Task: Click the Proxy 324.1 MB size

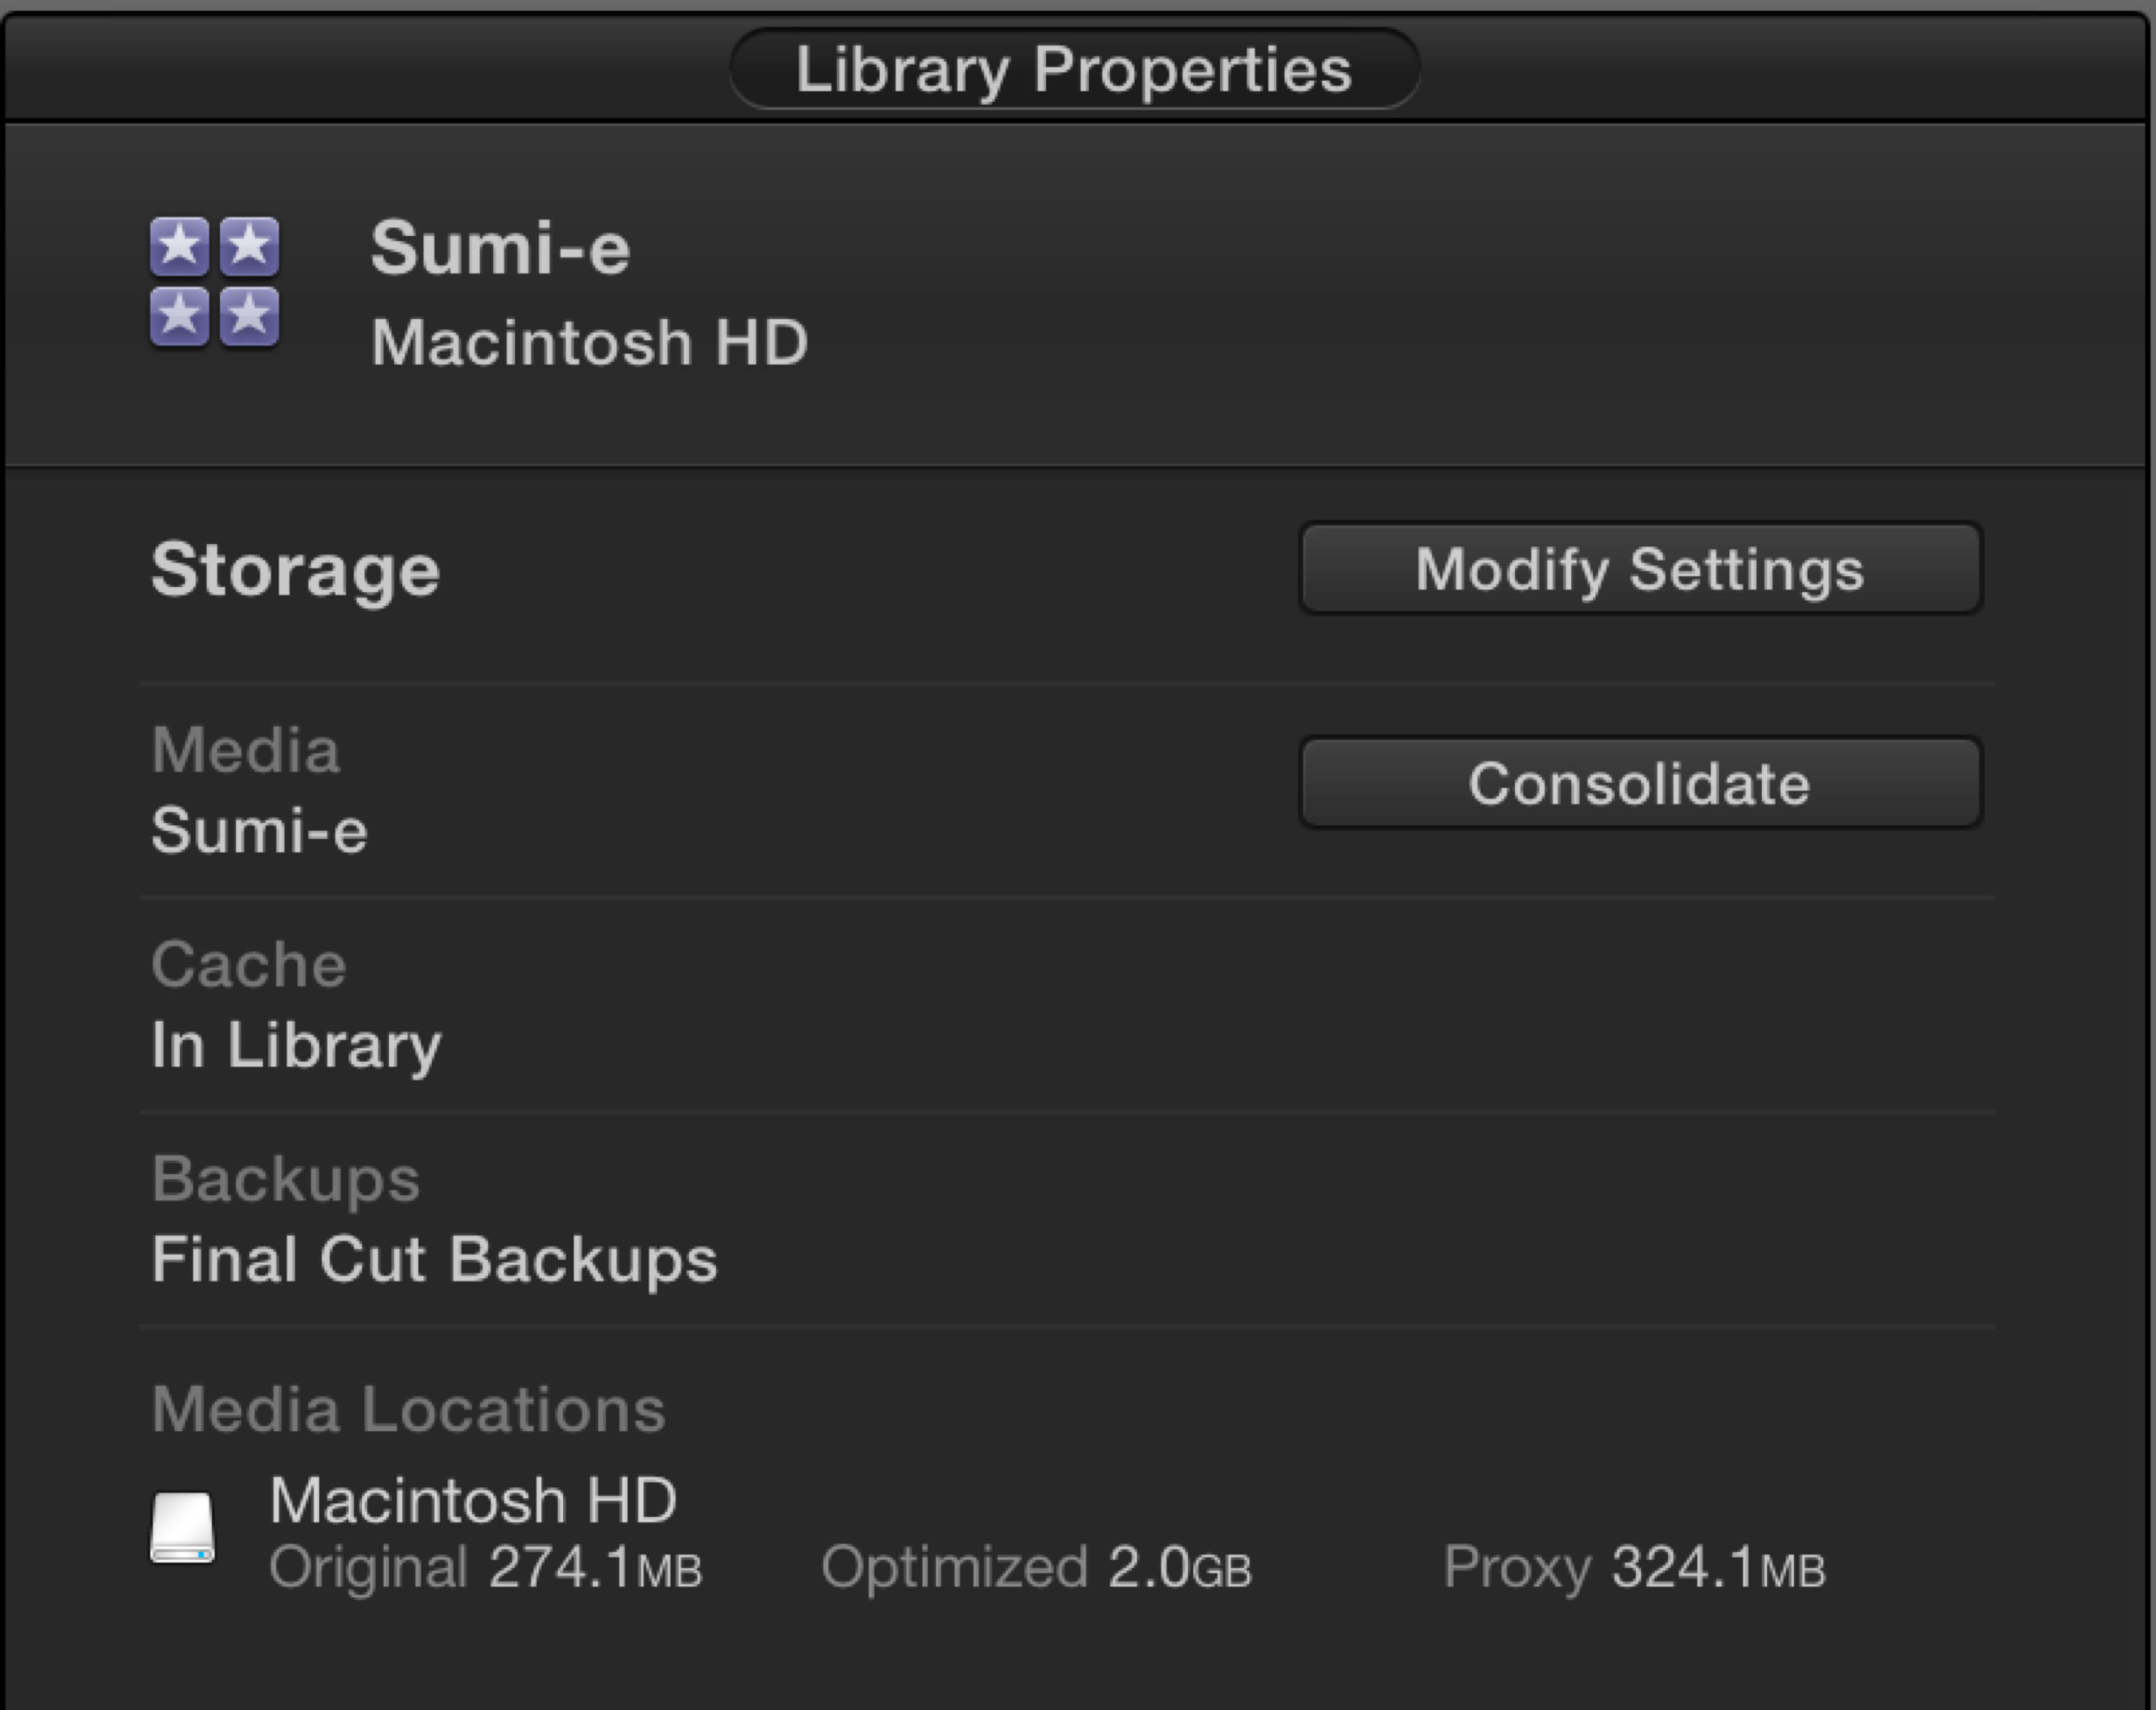Action: [x=1718, y=1567]
